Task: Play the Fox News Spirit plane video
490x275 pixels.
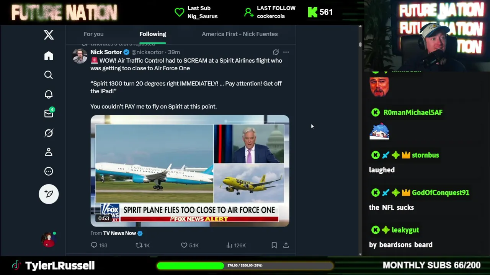Action: [190, 171]
